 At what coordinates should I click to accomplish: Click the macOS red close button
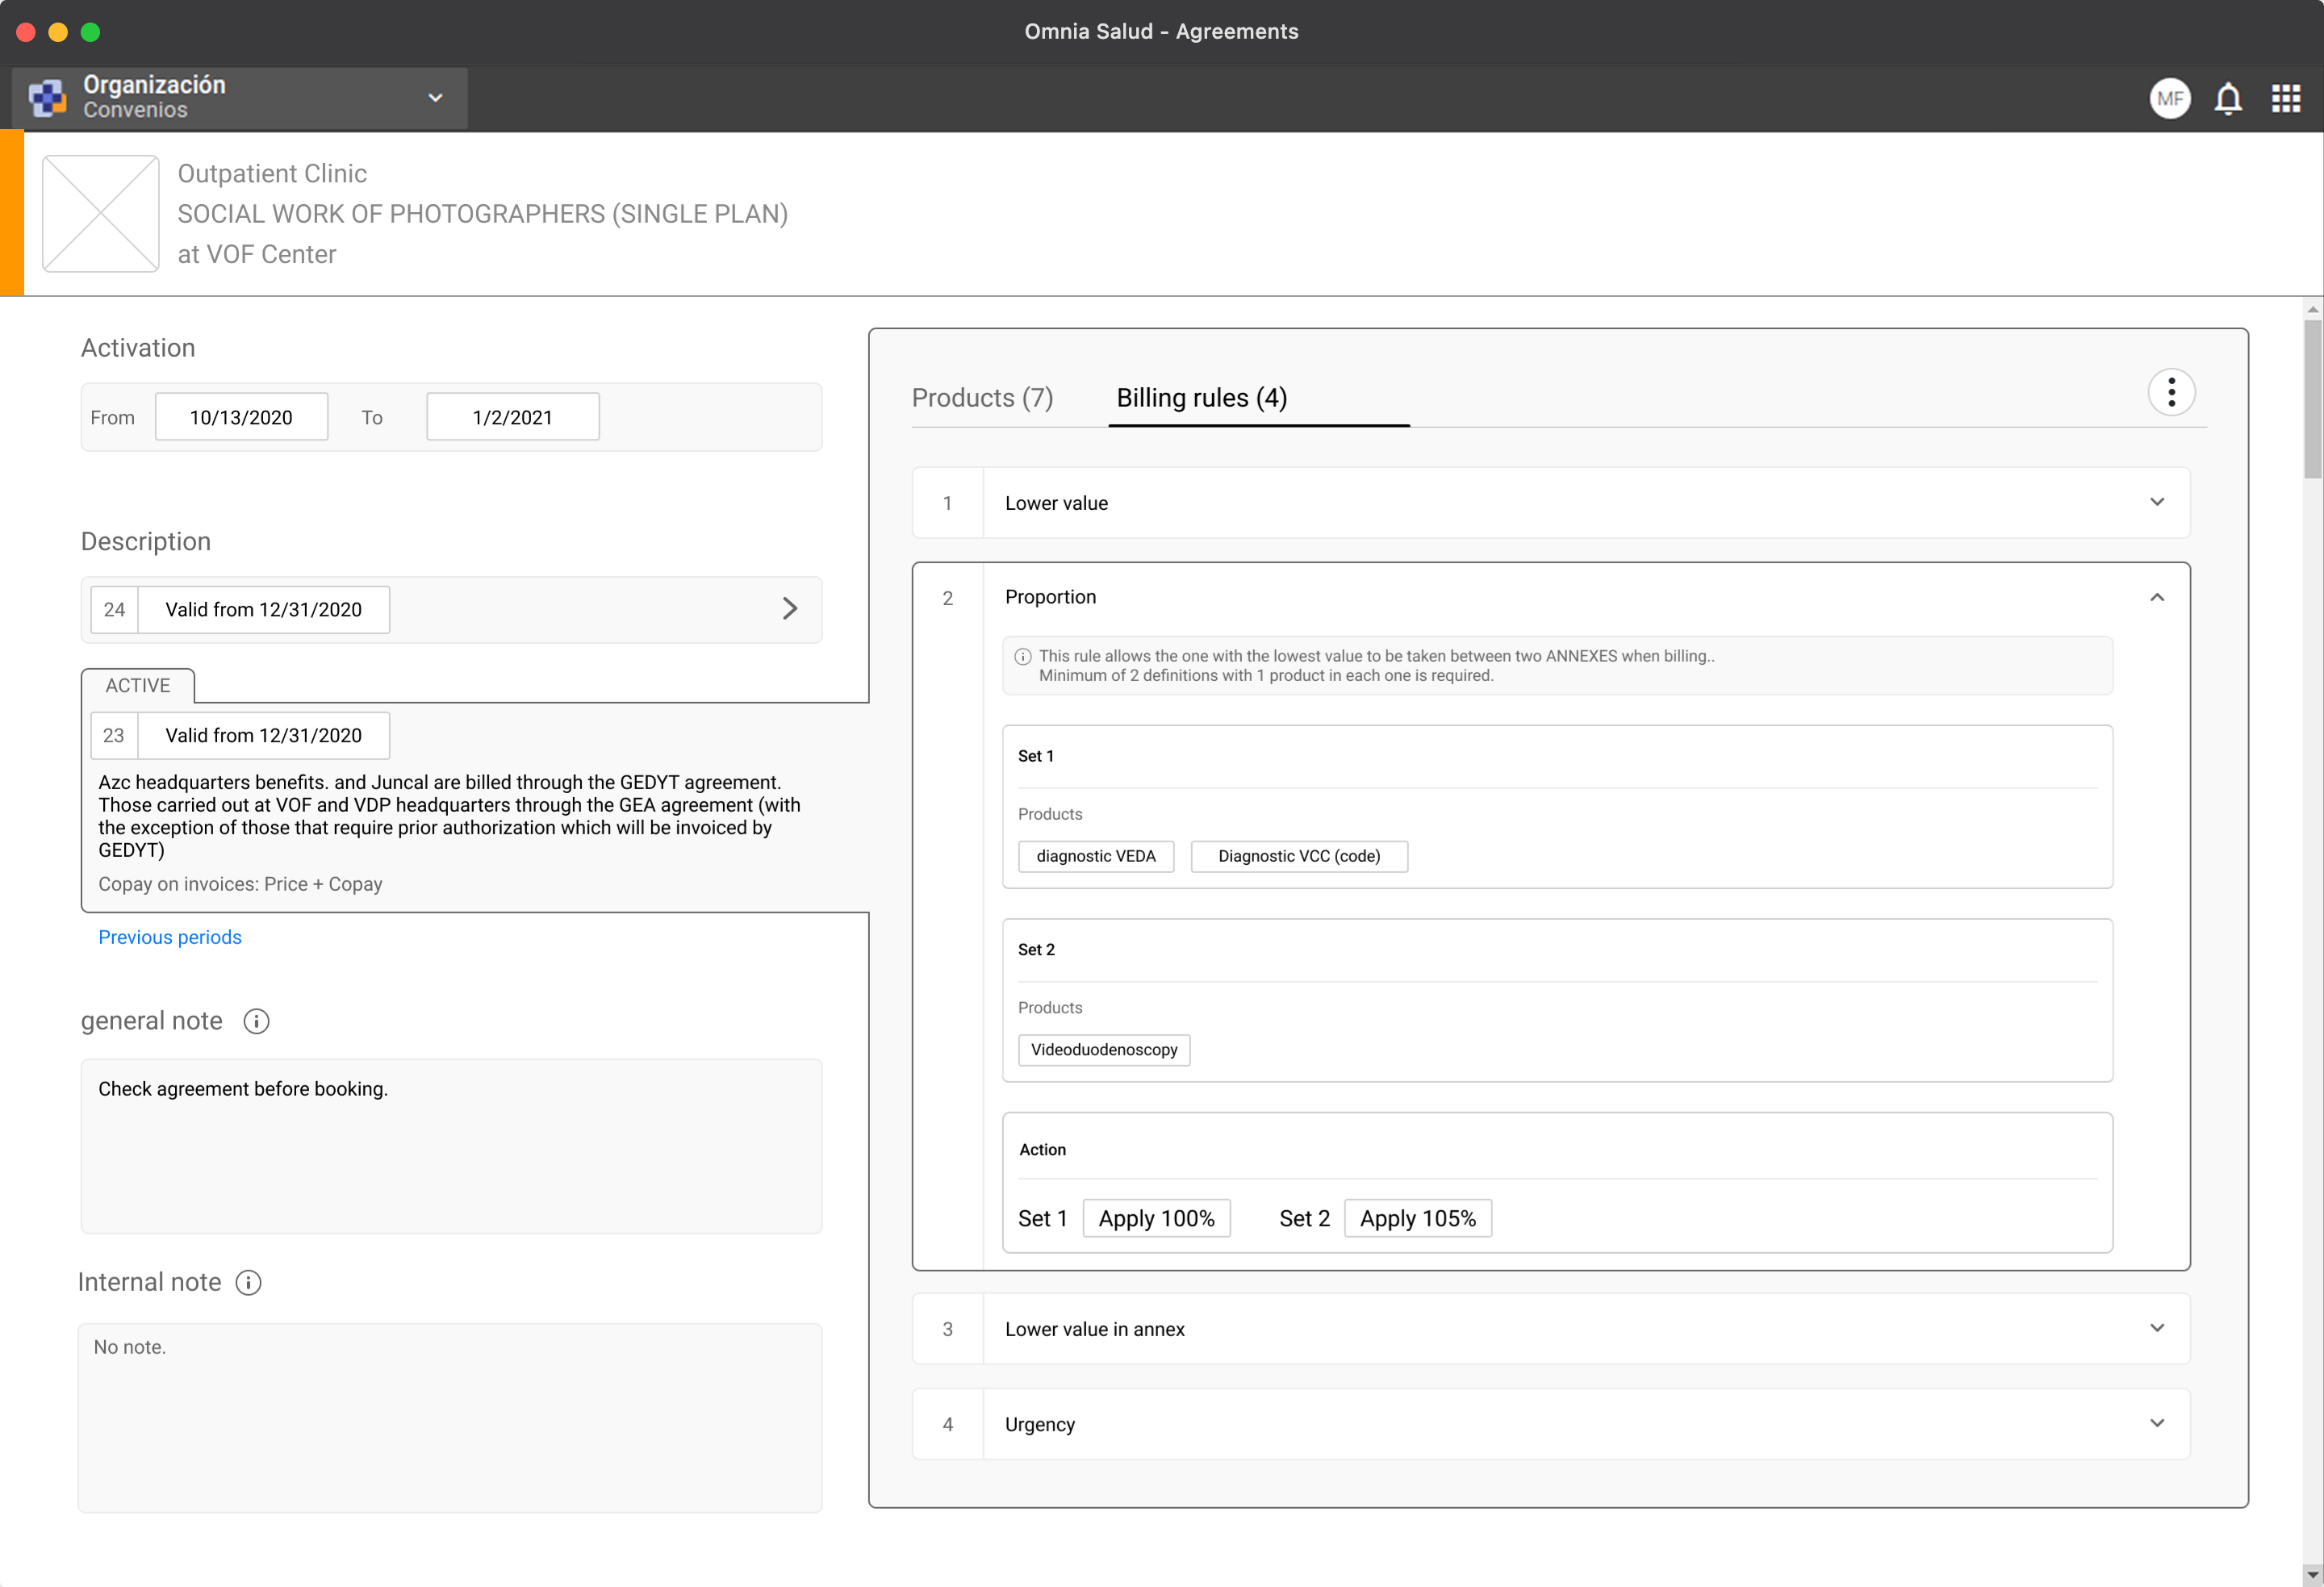[27, 32]
